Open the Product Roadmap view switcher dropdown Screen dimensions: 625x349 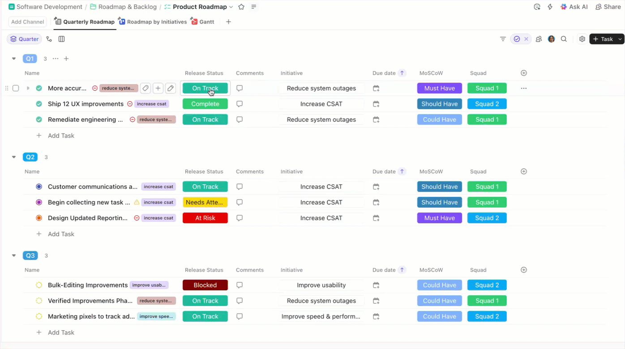pos(231,7)
